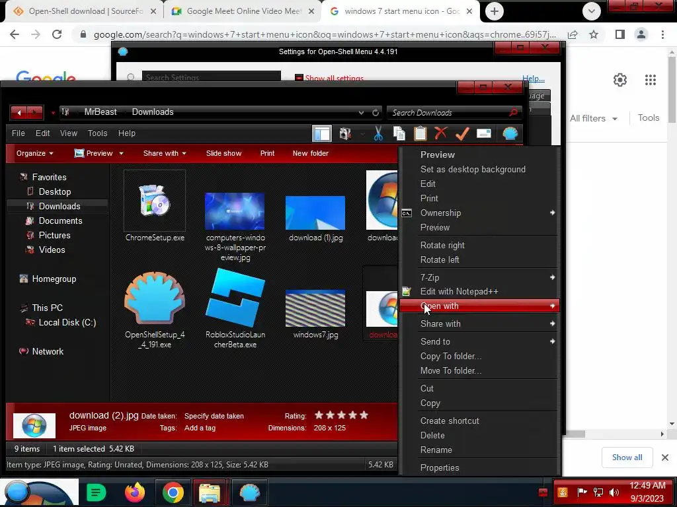This screenshot has height=507, width=677.
Task: Click the red search magnifier icon
Action: 513,112
